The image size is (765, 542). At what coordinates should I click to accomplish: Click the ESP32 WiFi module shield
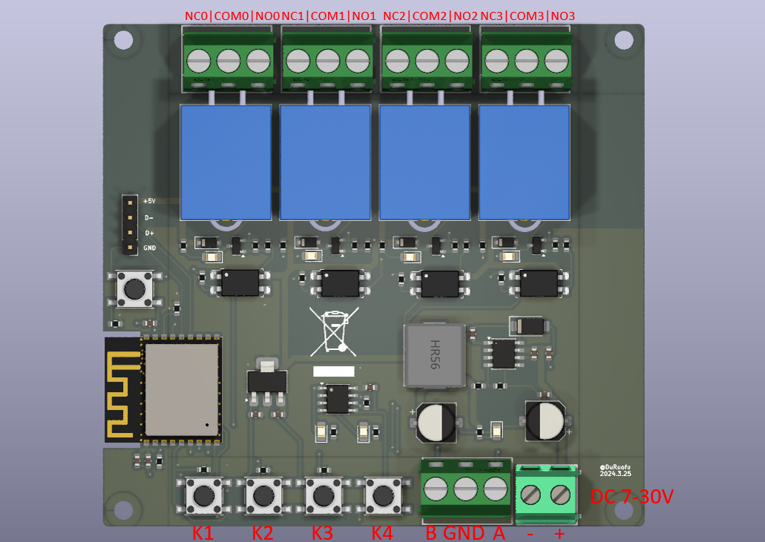(x=182, y=389)
